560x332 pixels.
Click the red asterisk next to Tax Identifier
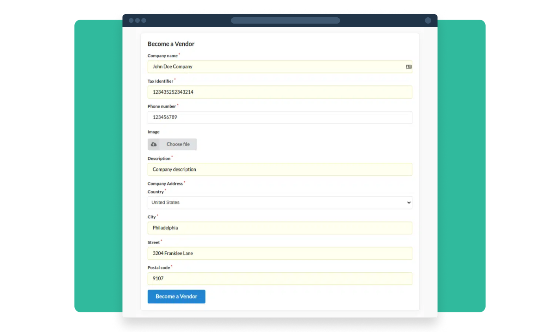pos(175,79)
